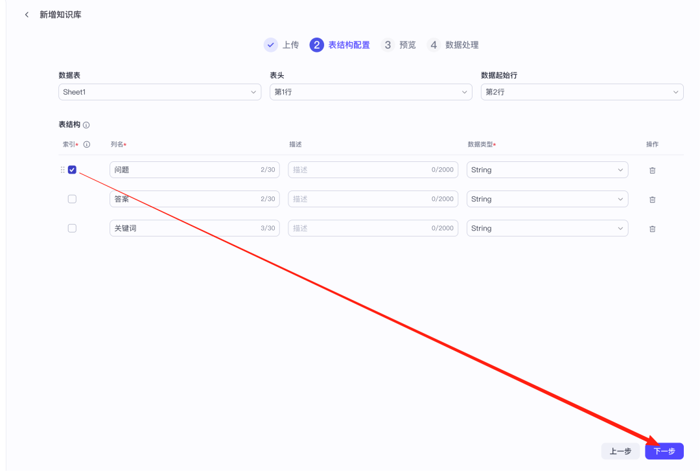This screenshot has height=471, width=700.
Task: Change data type of 答案 row
Action: click(547, 199)
